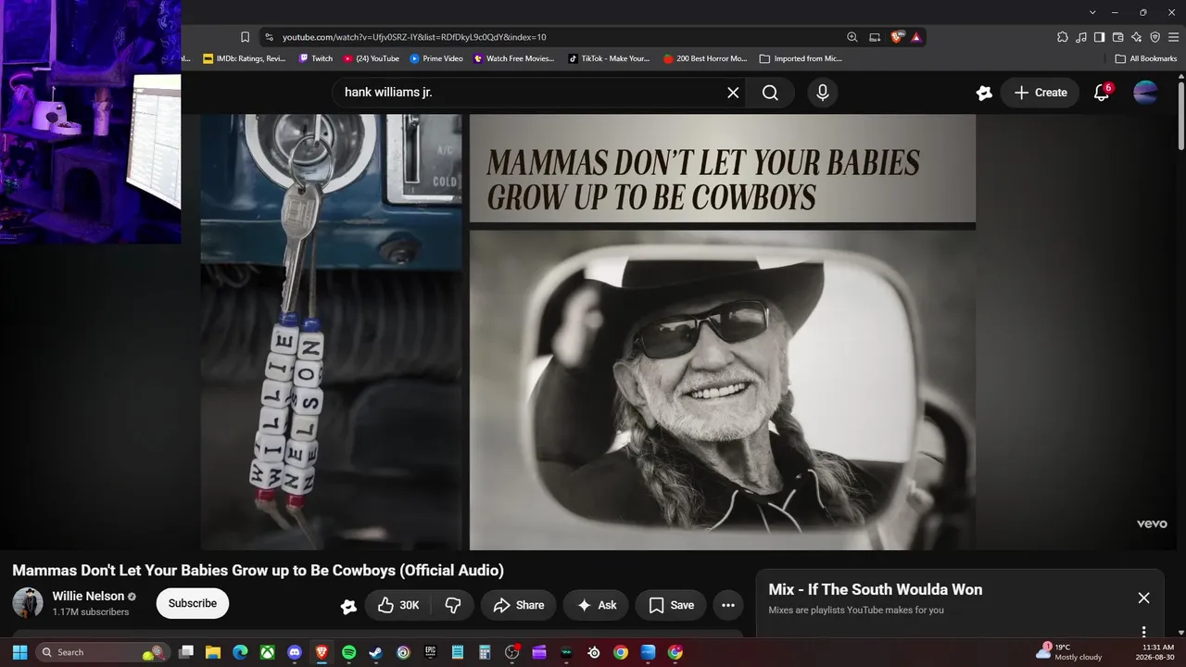The width and height of the screenshot is (1186, 667).
Task: Open the Watch Free Movies bookmark
Action: coord(514,58)
